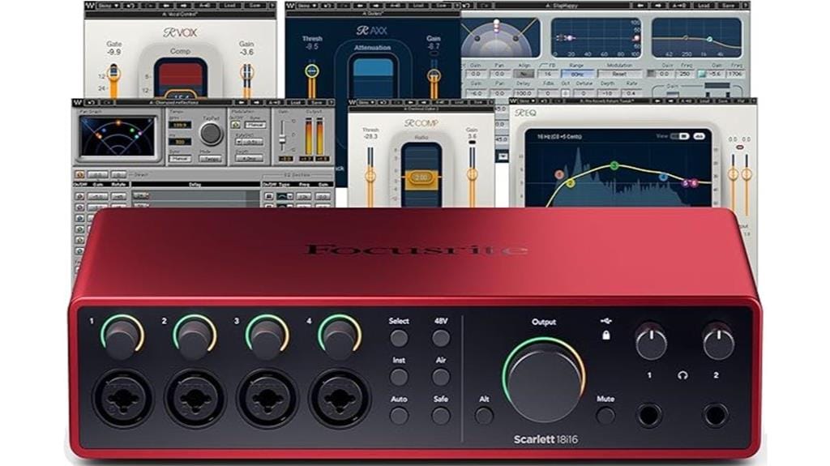Toggle the Alt button near Output knob

coord(484,415)
